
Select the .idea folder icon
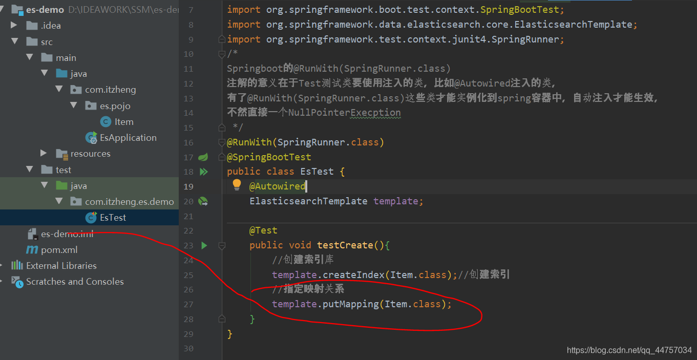[x=32, y=25]
